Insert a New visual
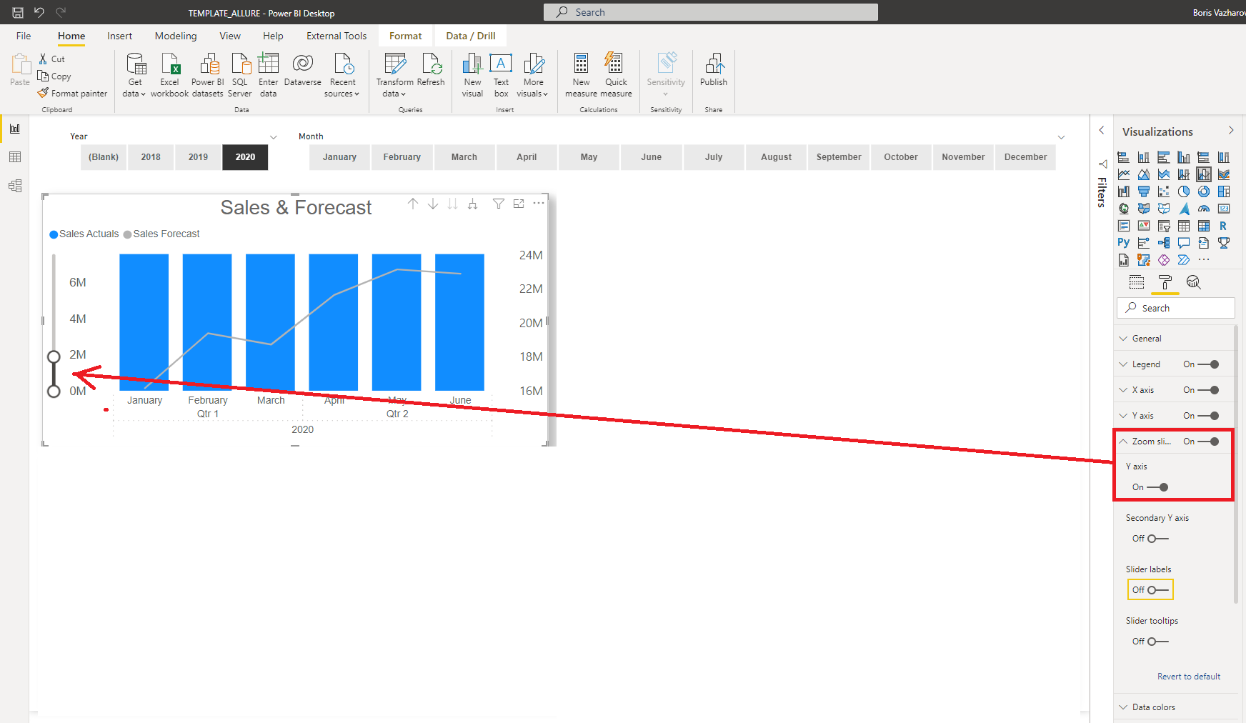The width and height of the screenshot is (1246, 723). coord(472,75)
